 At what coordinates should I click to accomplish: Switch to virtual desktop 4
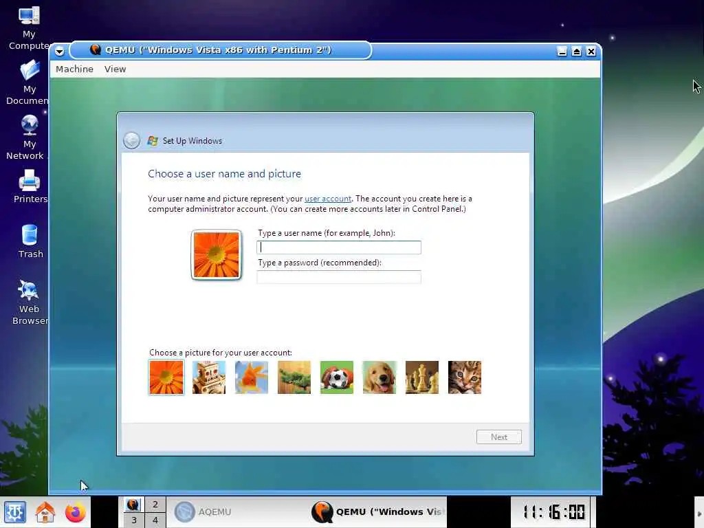pyautogui.click(x=155, y=520)
